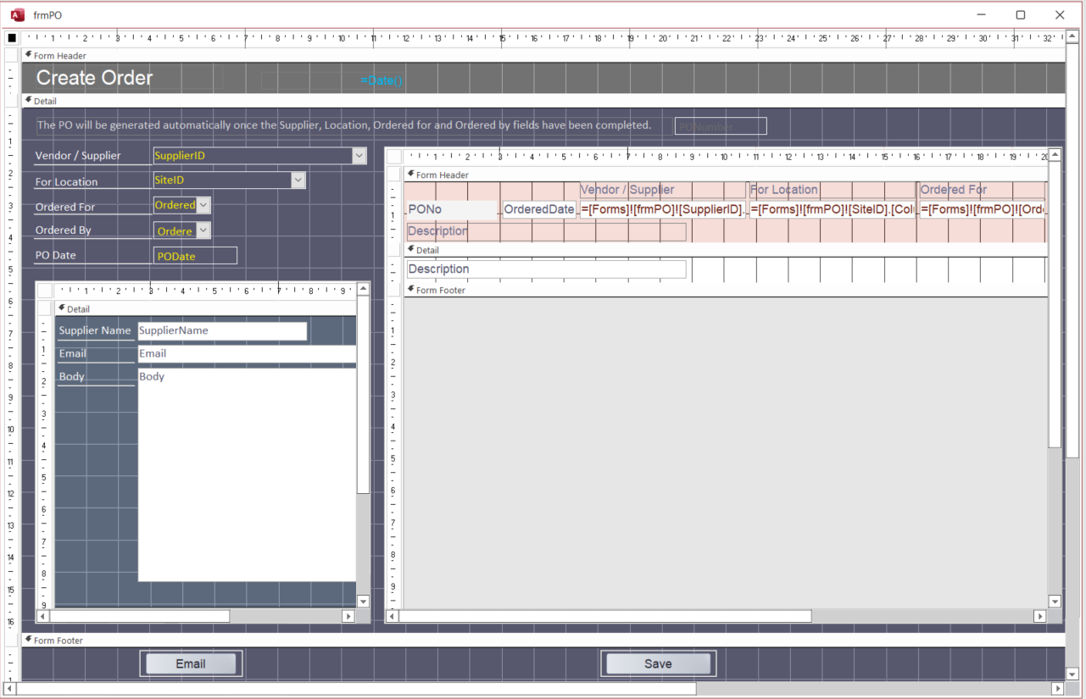Click the down arrow of the Supplier Name subform scrollbar
Viewport: 1086px width, 699px height.
click(363, 602)
